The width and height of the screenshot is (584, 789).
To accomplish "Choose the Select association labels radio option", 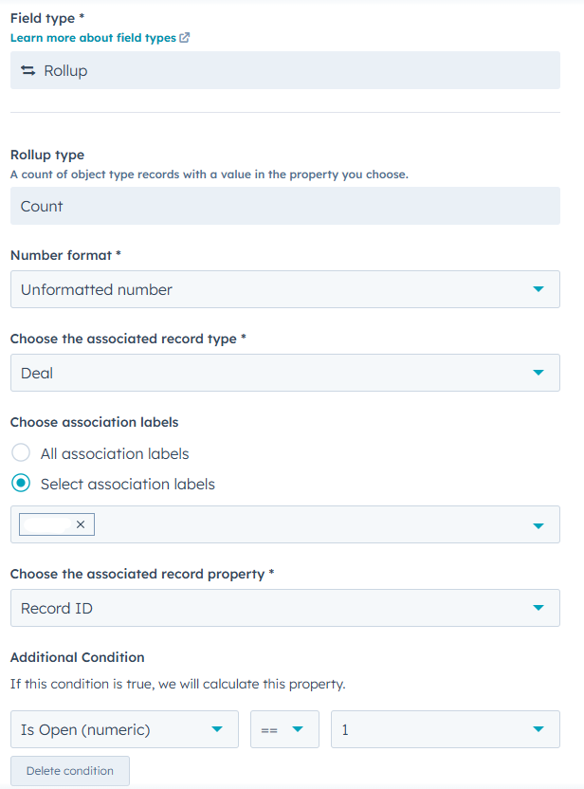I will 21,484.
